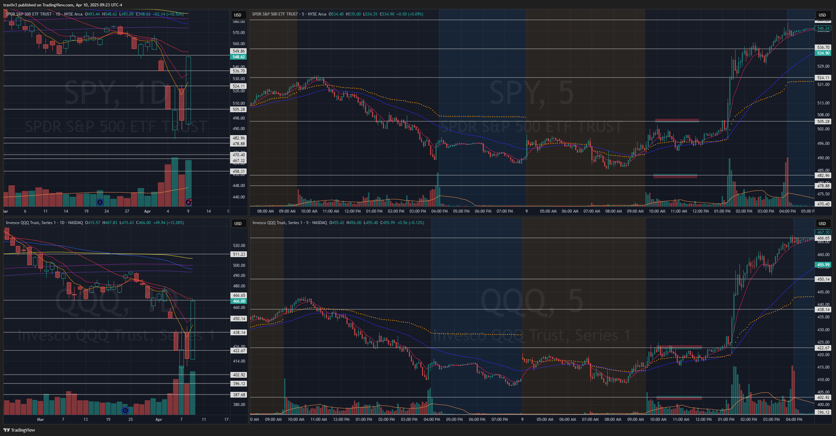
Task: Click the 422.67 level label on QQQ 5 axis
Action: point(823,348)
